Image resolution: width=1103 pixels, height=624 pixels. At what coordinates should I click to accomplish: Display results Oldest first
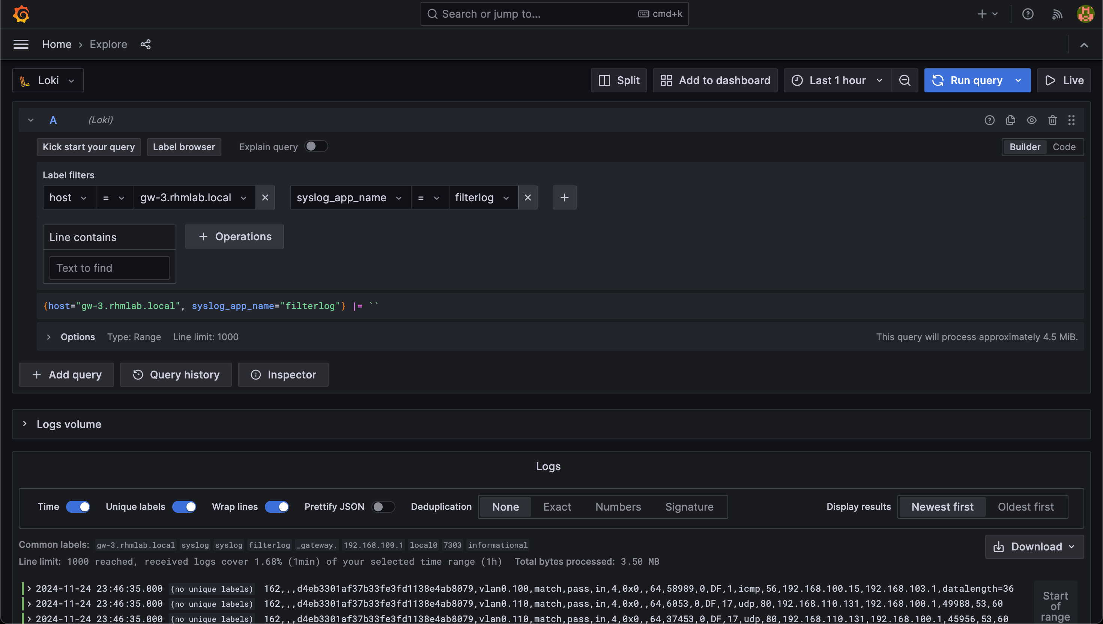point(1025,507)
